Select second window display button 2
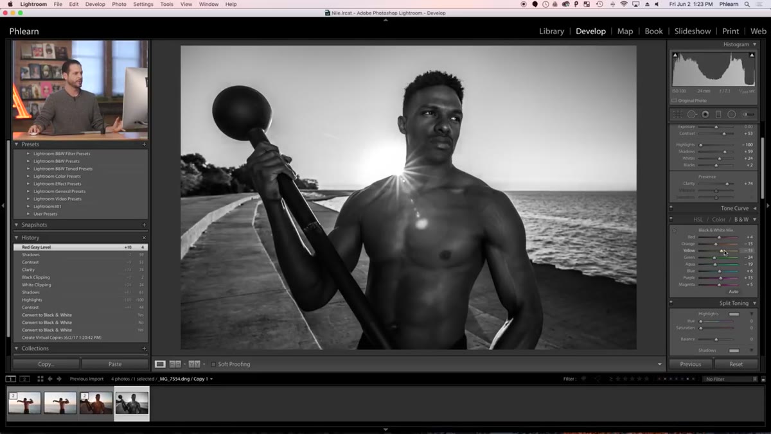The height and width of the screenshot is (434, 771). click(x=24, y=379)
